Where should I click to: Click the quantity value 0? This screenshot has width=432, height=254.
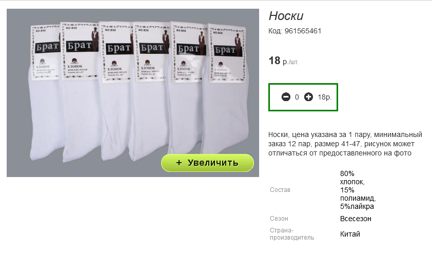tap(297, 97)
